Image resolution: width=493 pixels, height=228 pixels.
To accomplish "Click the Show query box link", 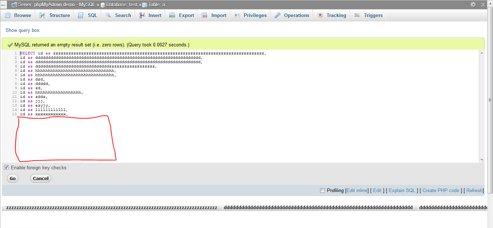I will tap(22, 30).
